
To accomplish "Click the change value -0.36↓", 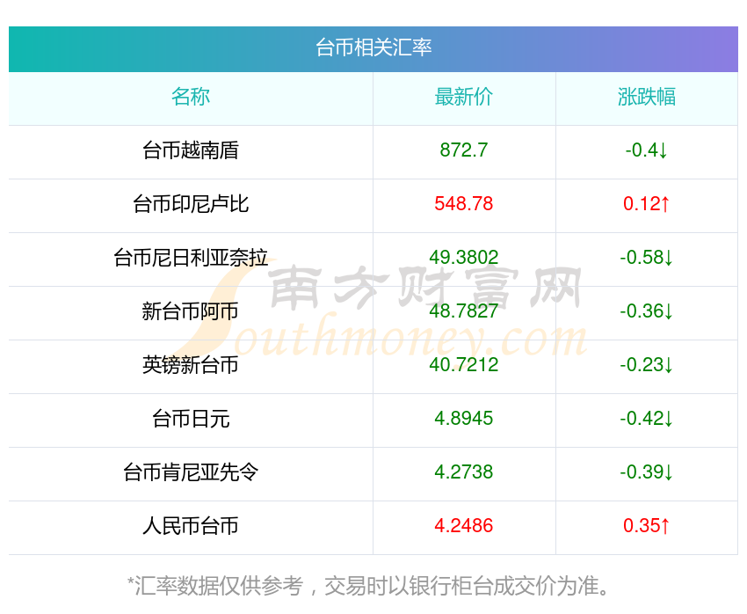I will coord(647,311).
